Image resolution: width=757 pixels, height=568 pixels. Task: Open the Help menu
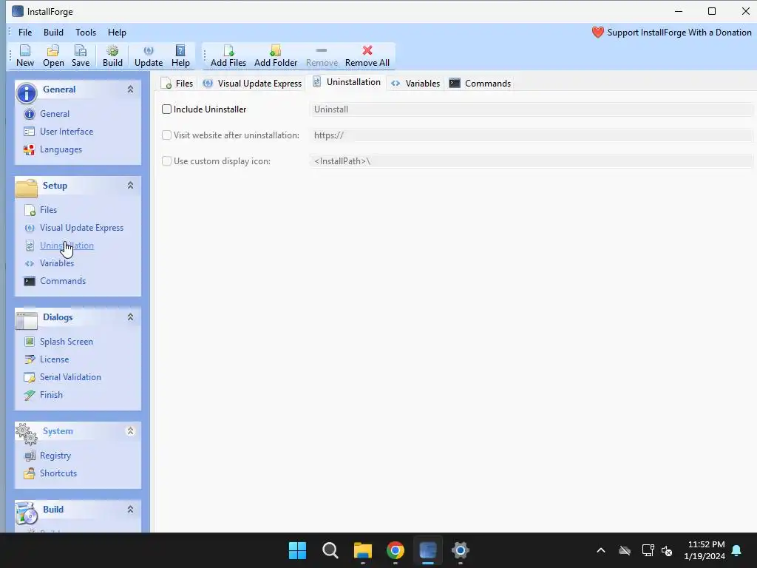pos(117,33)
